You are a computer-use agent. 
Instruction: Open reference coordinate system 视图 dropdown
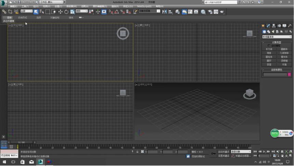coord(82,11)
